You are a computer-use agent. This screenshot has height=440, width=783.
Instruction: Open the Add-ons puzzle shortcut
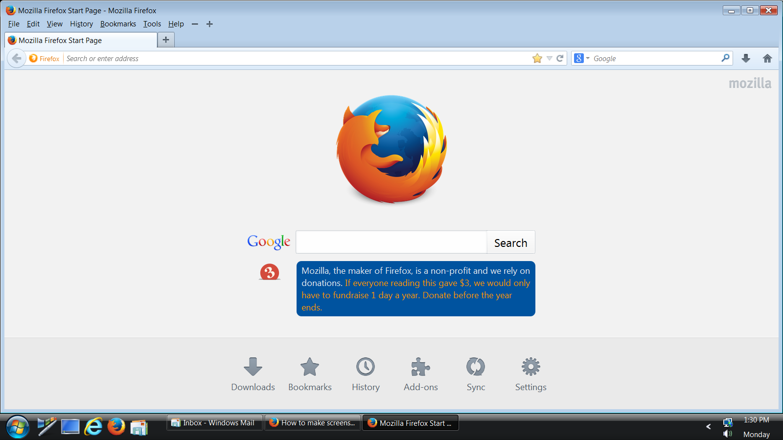click(421, 374)
